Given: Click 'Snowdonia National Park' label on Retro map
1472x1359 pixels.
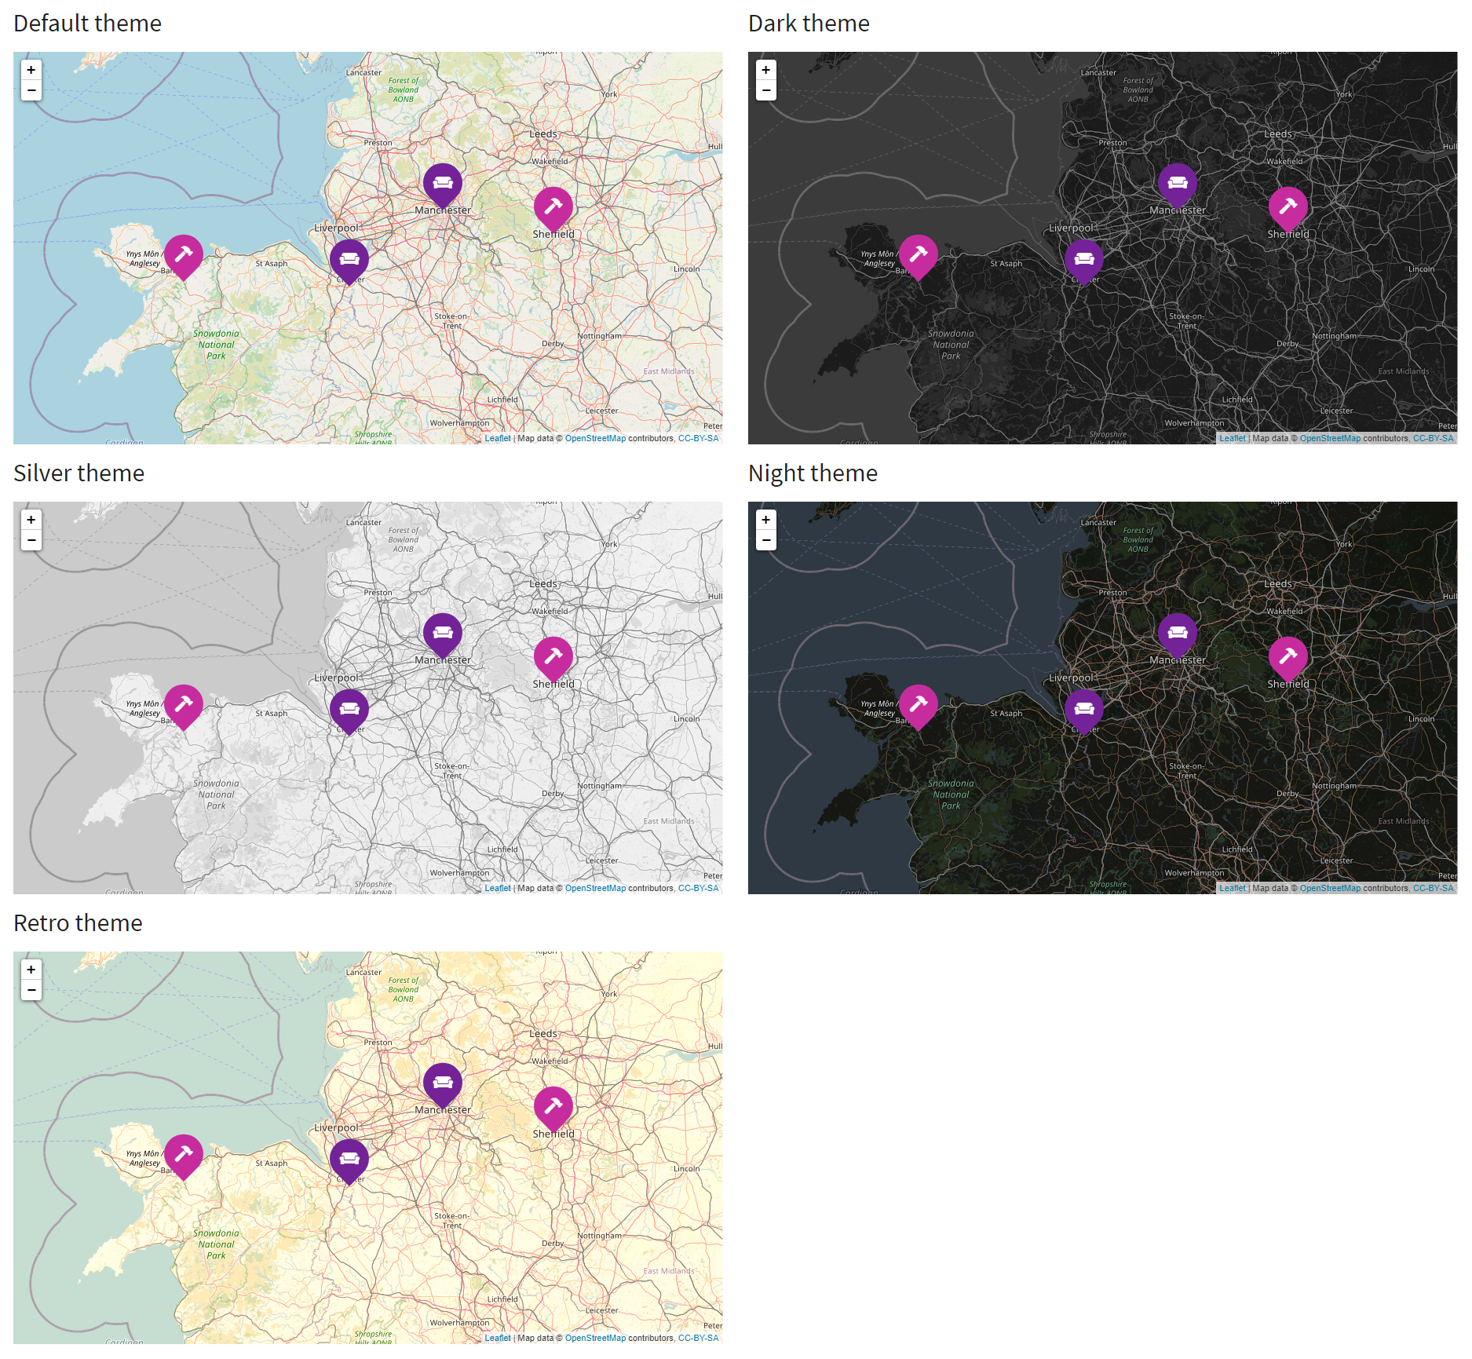Looking at the screenshot, I should [x=217, y=1244].
